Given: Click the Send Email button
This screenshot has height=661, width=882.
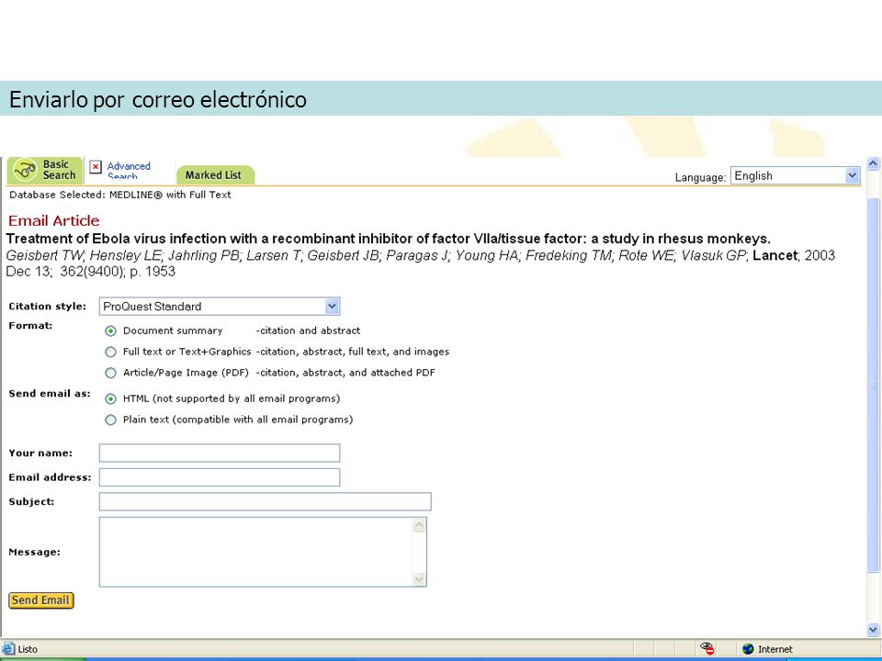Looking at the screenshot, I should point(41,600).
